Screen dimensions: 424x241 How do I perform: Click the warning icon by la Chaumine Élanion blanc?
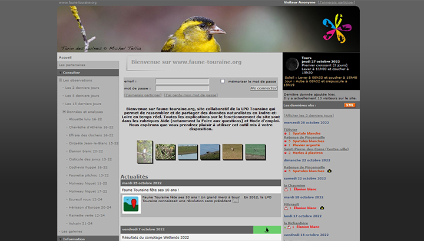click(286, 189)
